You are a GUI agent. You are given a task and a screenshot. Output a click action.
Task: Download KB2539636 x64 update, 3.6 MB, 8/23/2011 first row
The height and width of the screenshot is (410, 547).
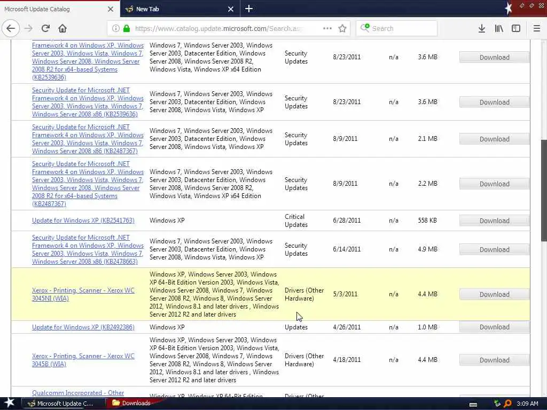(494, 57)
